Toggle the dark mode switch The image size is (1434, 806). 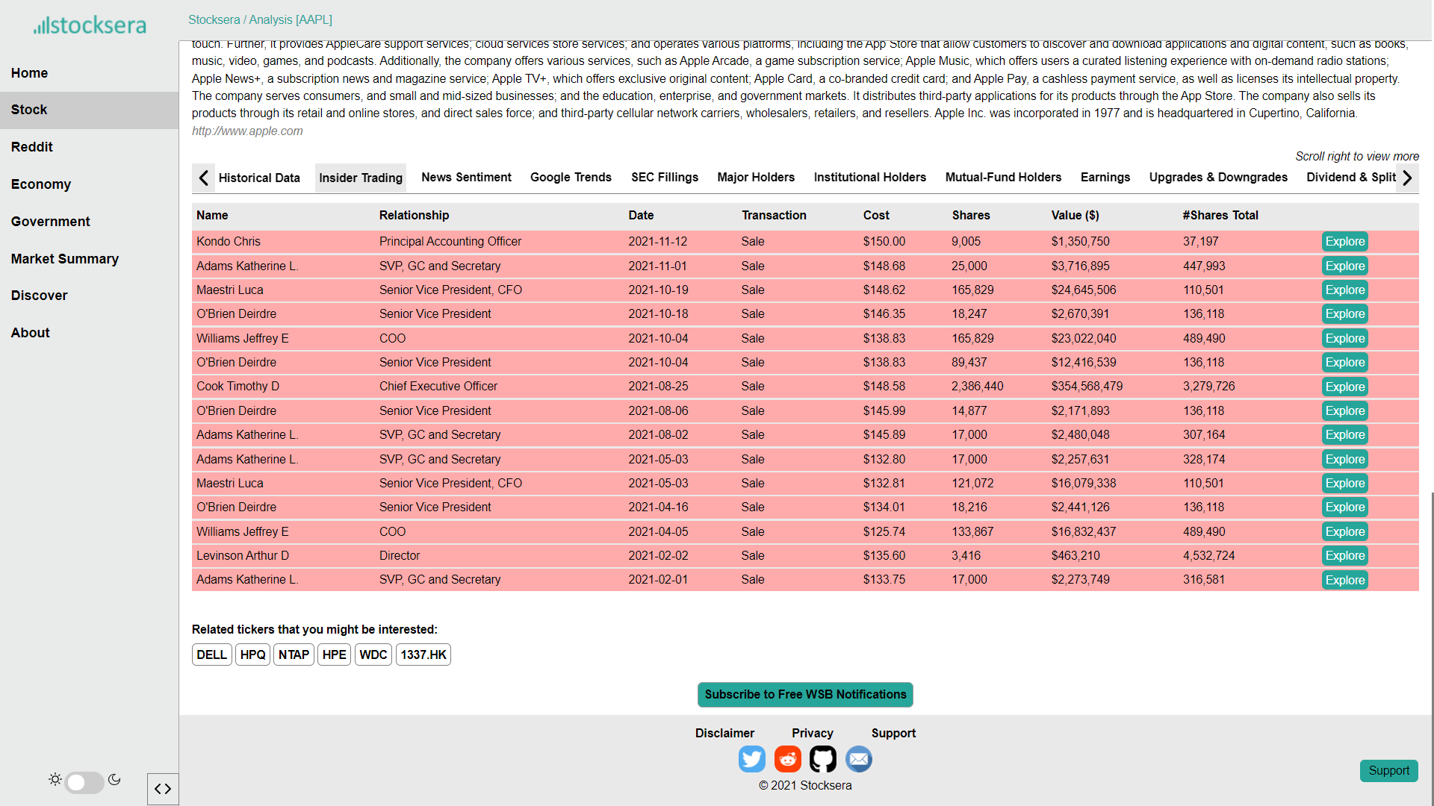point(84,782)
